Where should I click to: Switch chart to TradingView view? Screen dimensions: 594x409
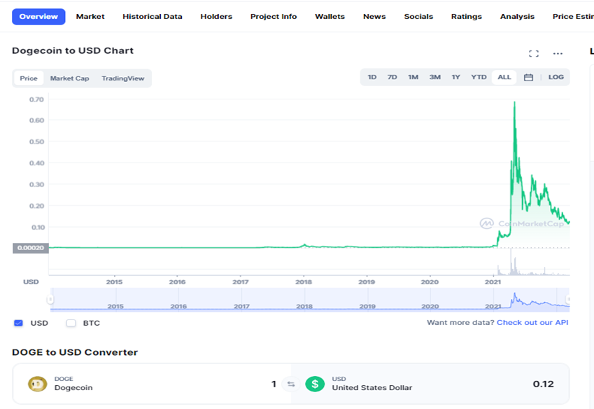click(122, 78)
